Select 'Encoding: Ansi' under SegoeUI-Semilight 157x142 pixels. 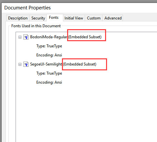pos(49,82)
